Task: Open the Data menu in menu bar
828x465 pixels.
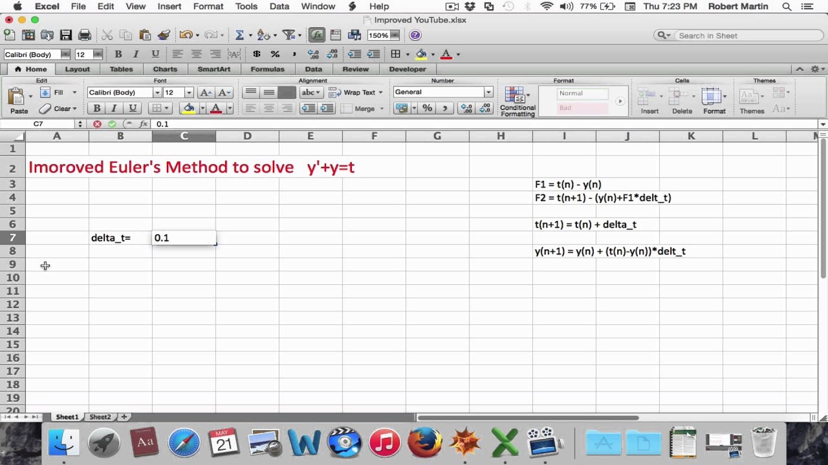Action: pyautogui.click(x=279, y=6)
